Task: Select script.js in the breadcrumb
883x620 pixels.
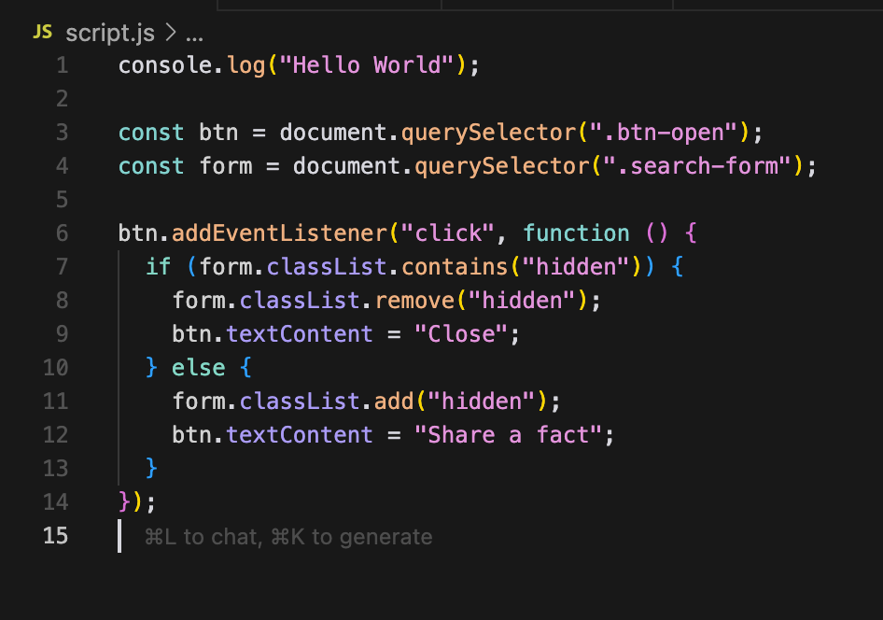Action: pyautogui.click(x=110, y=34)
